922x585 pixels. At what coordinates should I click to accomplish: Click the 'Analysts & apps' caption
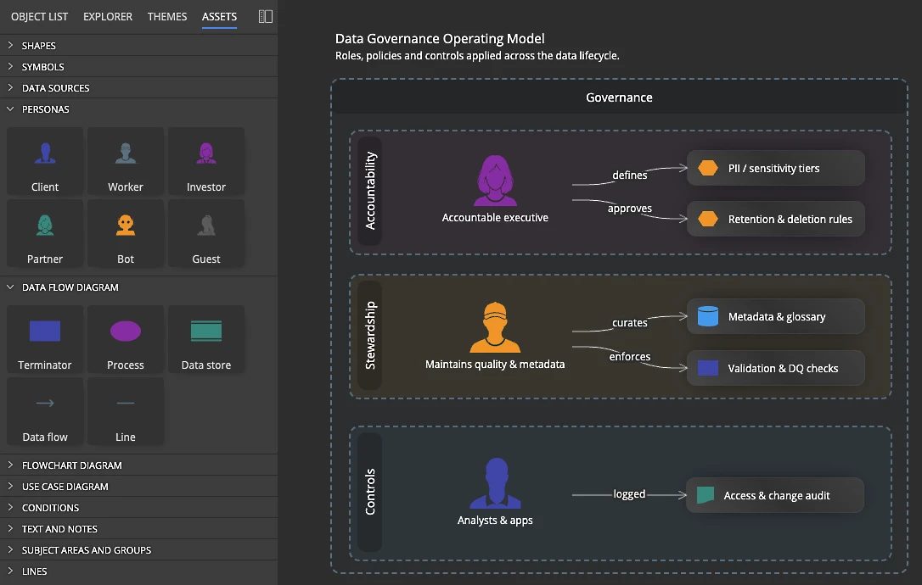click(x=495, y=521)
